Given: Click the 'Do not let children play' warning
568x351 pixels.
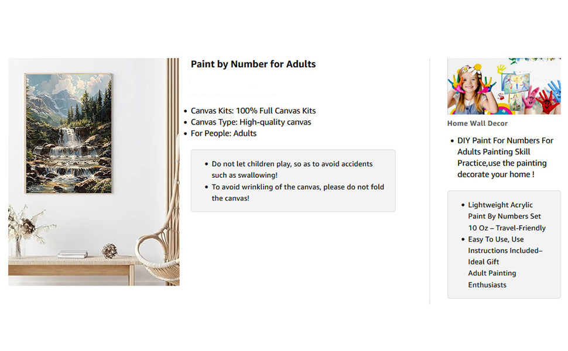Looking at the screenshot, I should tap(292, 169).
